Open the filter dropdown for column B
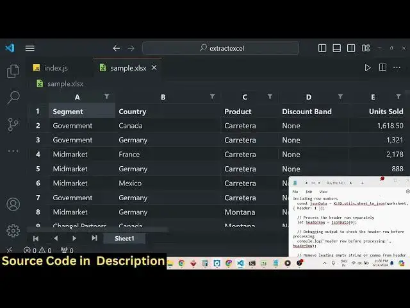 (x=213, y=97)
